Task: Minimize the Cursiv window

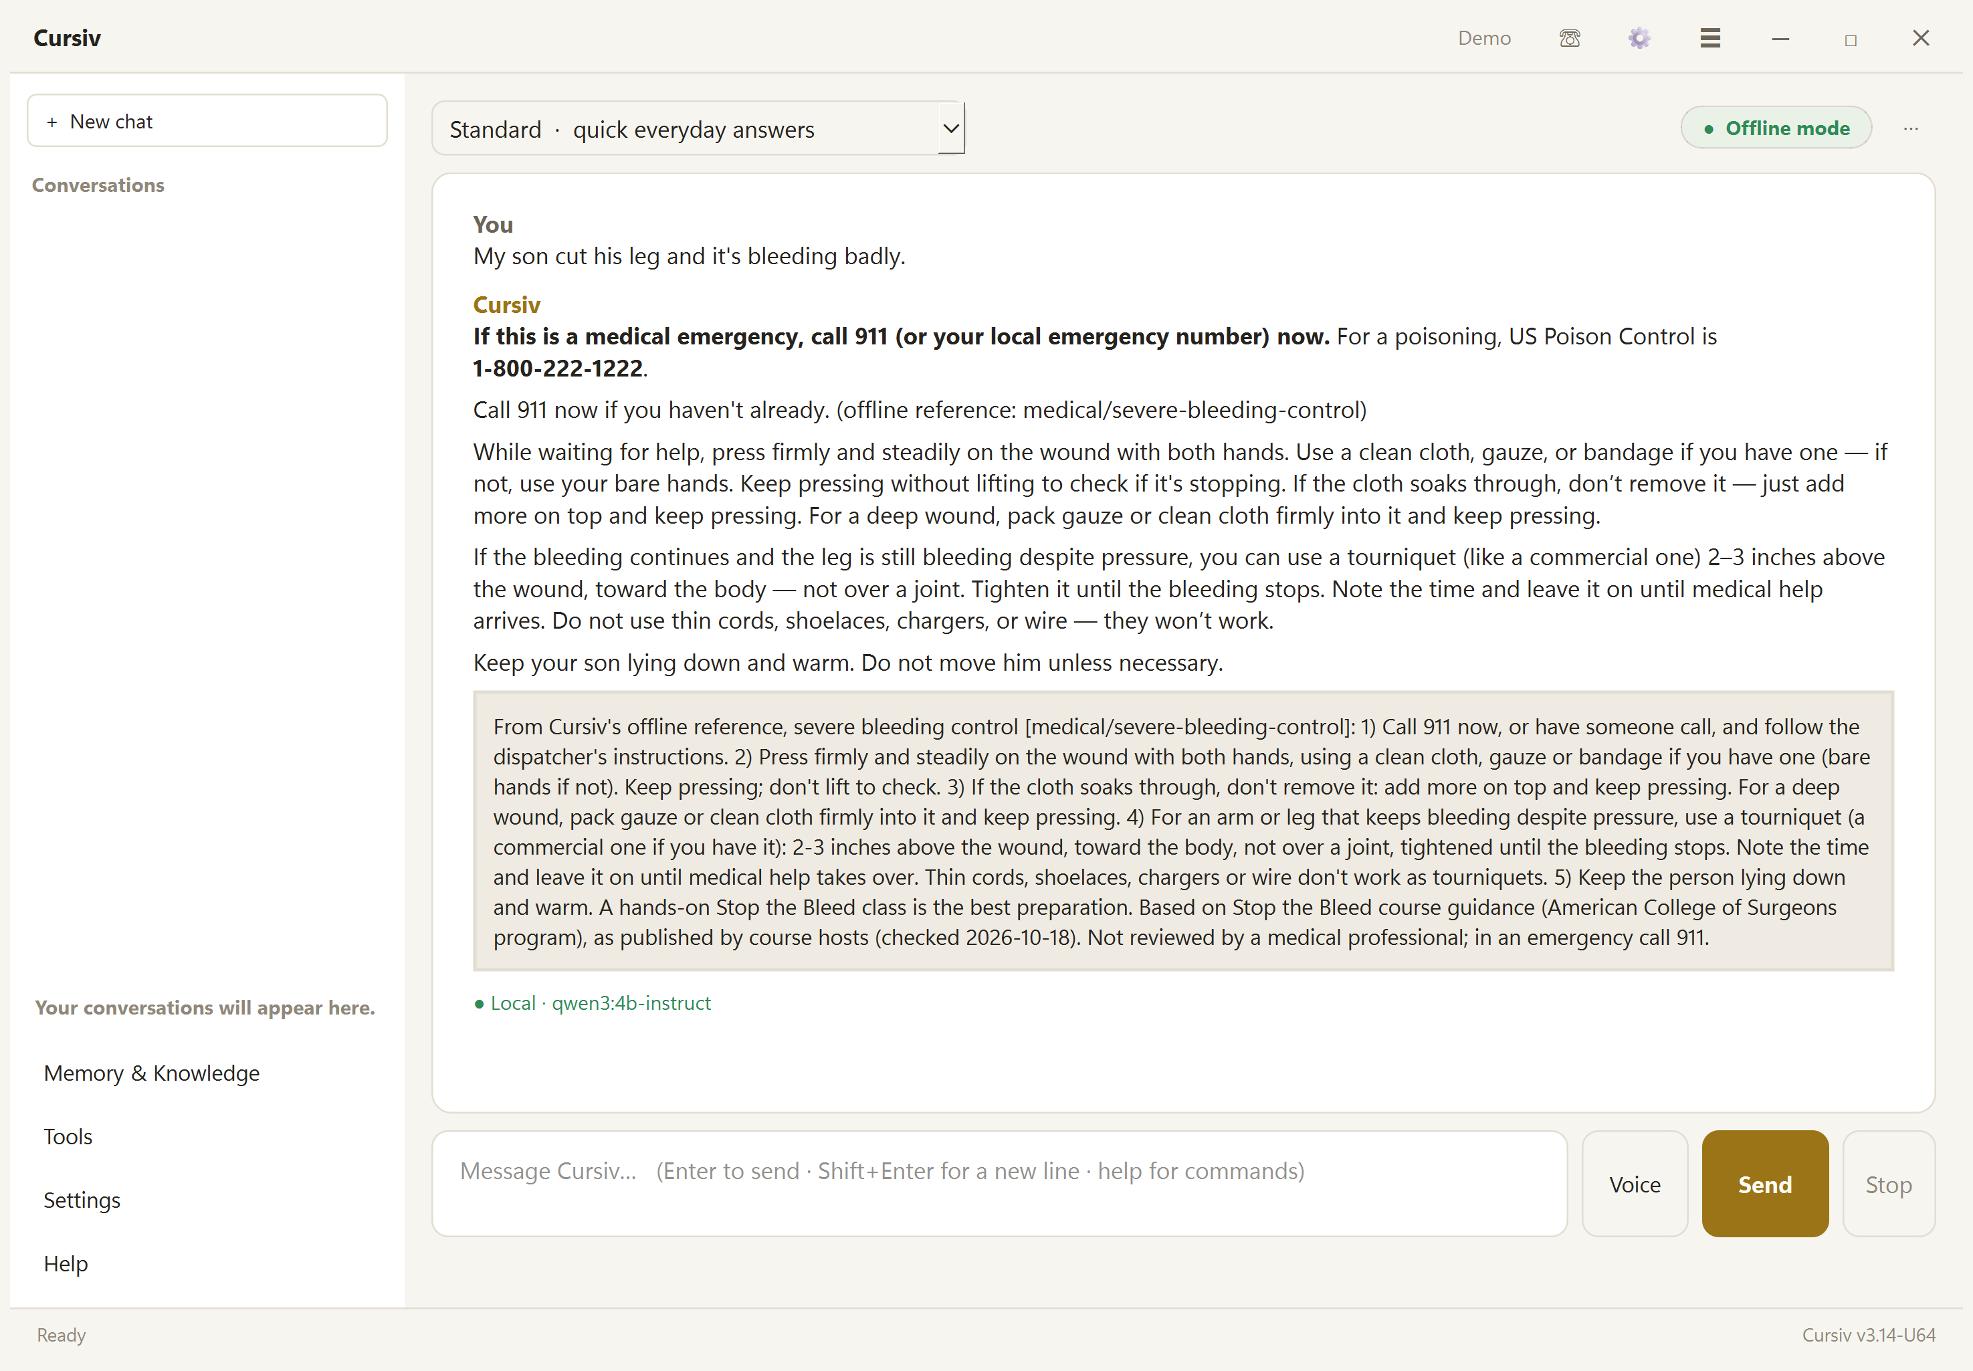Action: click(1780, 39)
